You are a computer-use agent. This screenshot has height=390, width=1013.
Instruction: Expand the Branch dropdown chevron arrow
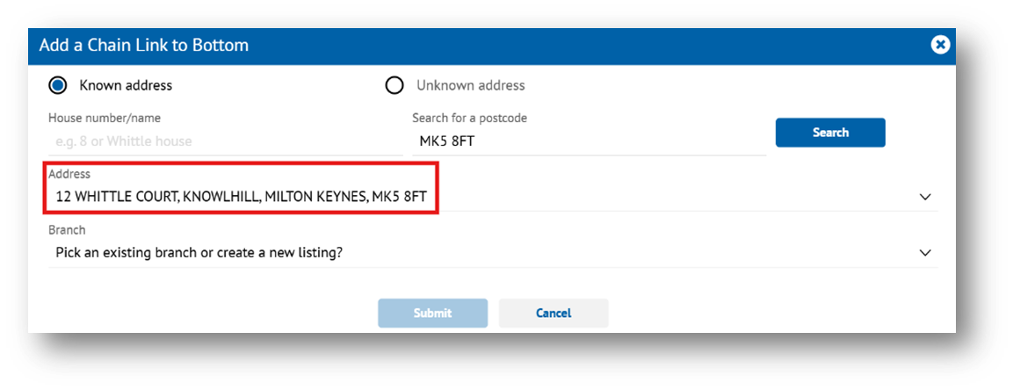click(925, 253)
